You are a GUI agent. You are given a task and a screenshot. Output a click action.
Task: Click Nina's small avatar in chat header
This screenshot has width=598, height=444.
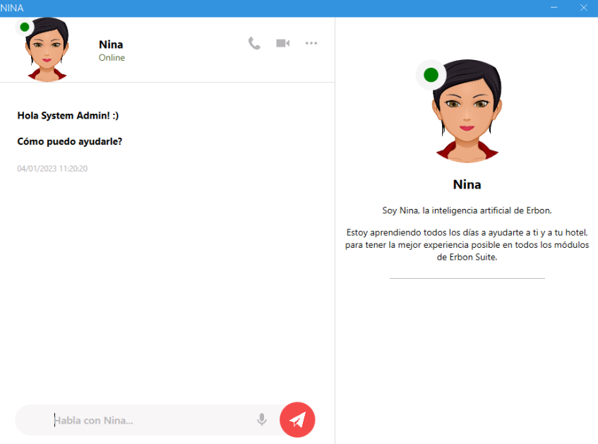pyautogui.click(x=47, y=51)
